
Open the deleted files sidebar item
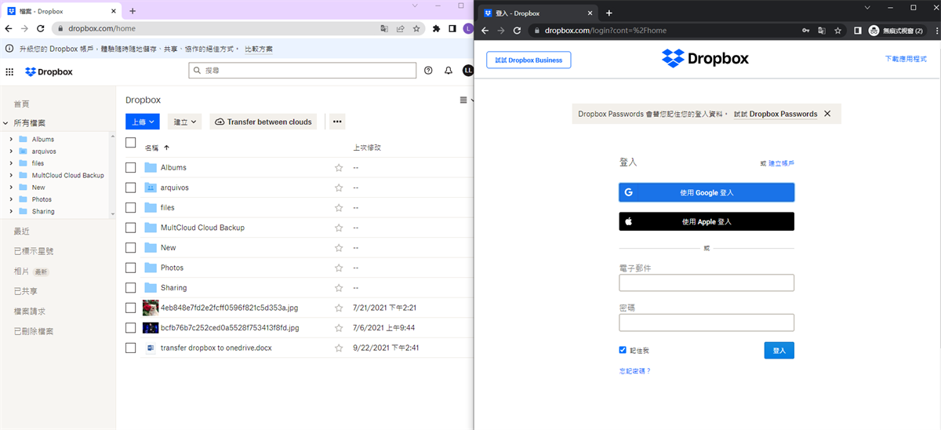34,331
